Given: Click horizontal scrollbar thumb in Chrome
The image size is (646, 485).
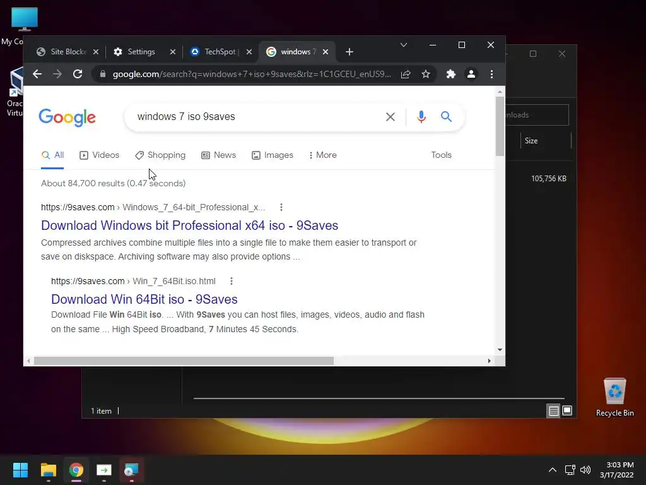Looking at the screenshot, I should [184, 361].
